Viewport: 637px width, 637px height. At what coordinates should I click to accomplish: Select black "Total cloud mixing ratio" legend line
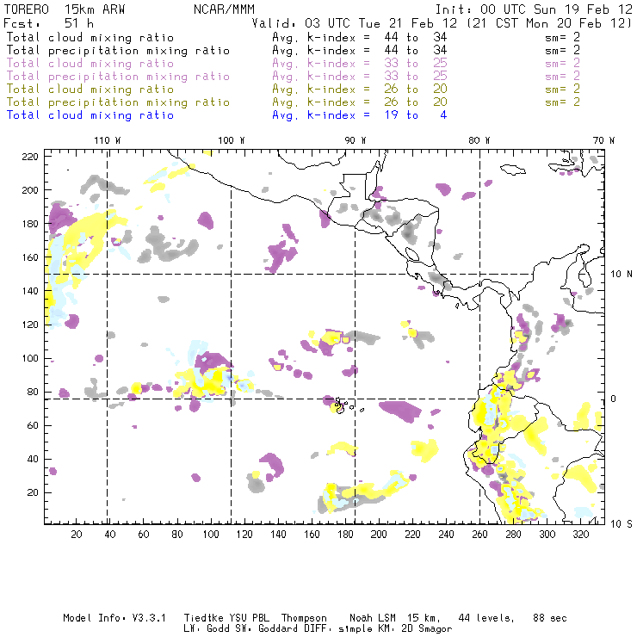90,38
